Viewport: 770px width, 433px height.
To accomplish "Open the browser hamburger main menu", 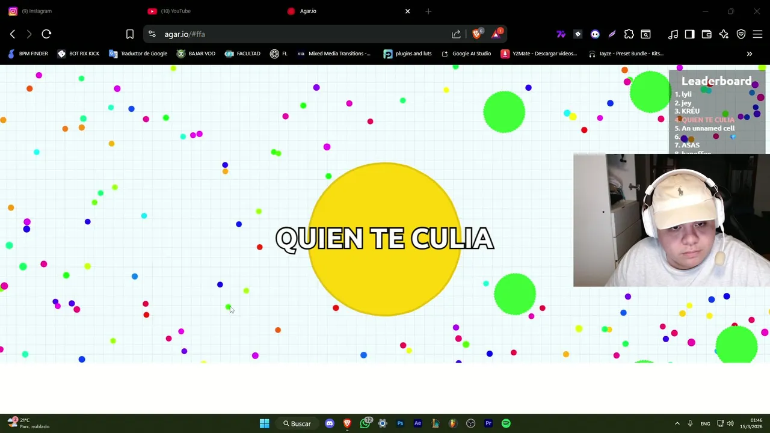I will pyautogui.click(x=757, y=34).
